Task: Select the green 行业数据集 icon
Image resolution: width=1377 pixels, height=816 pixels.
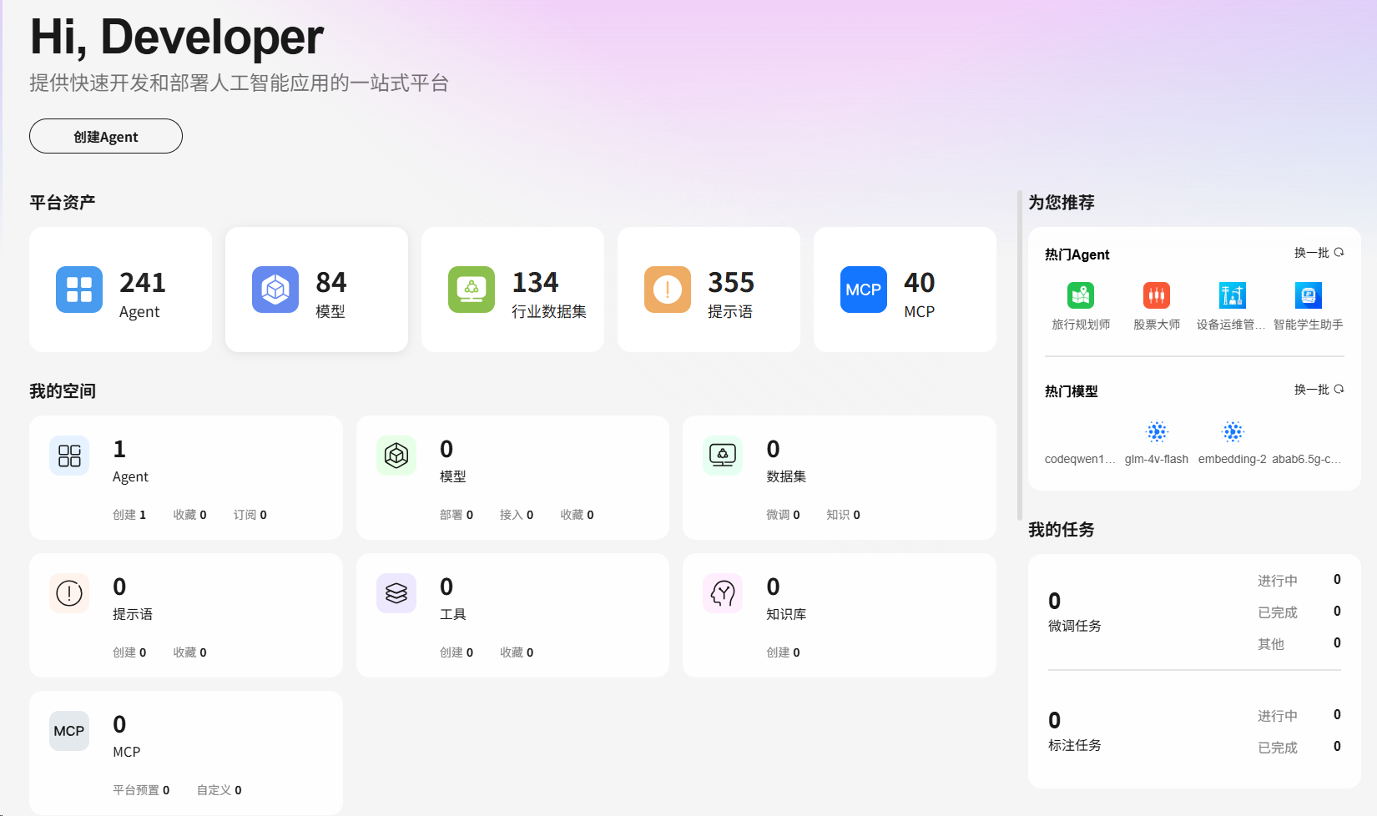Action: point(472,290)
